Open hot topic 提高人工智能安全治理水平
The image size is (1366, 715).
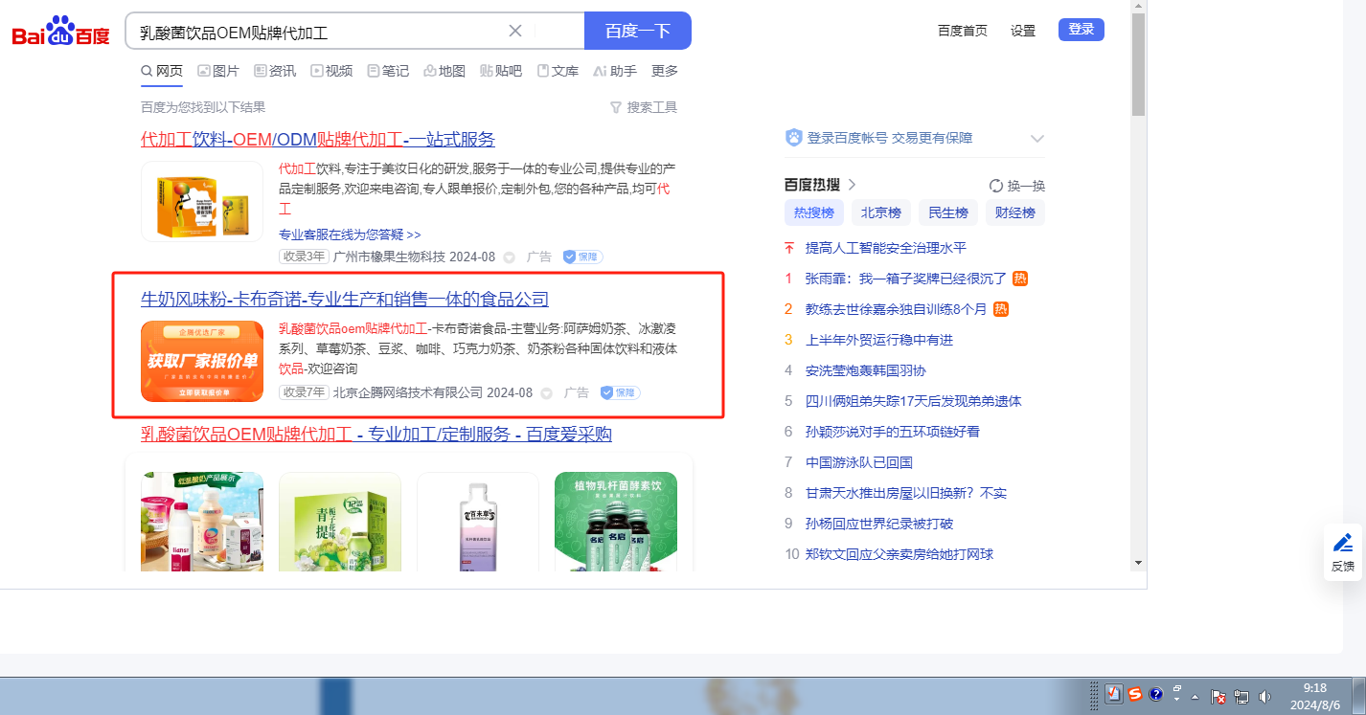pos(886,248)
